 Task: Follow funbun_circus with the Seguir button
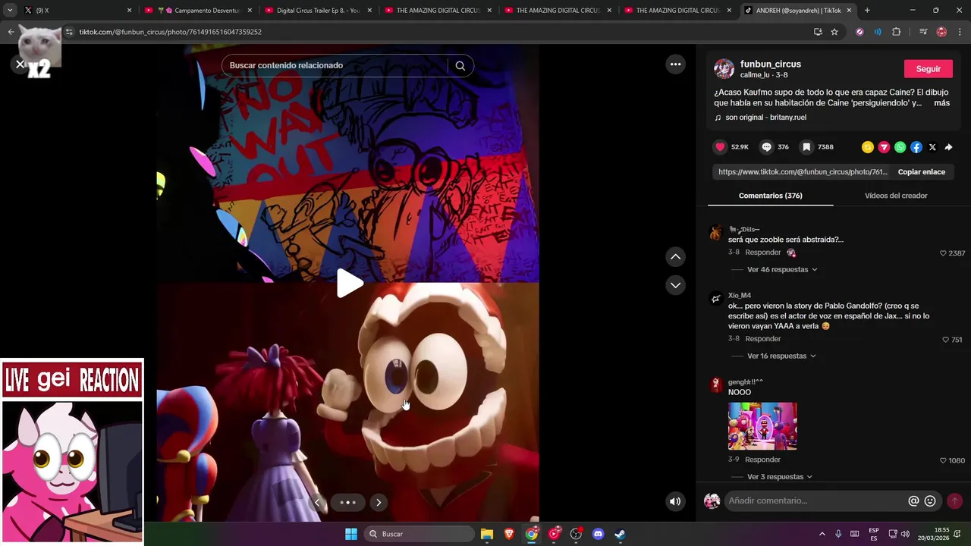tap(928, 69)
